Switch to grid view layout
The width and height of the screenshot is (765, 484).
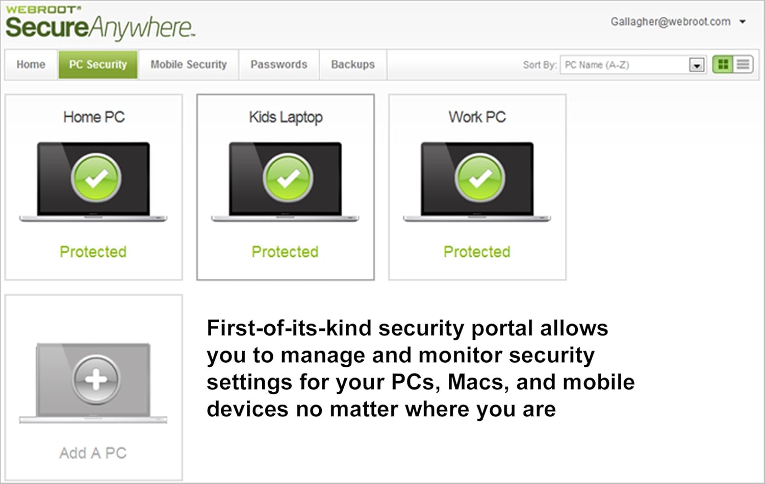point(723,65)
